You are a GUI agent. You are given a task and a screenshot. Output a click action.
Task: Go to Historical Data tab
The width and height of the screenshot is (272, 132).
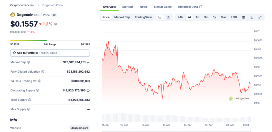[190, 7]
